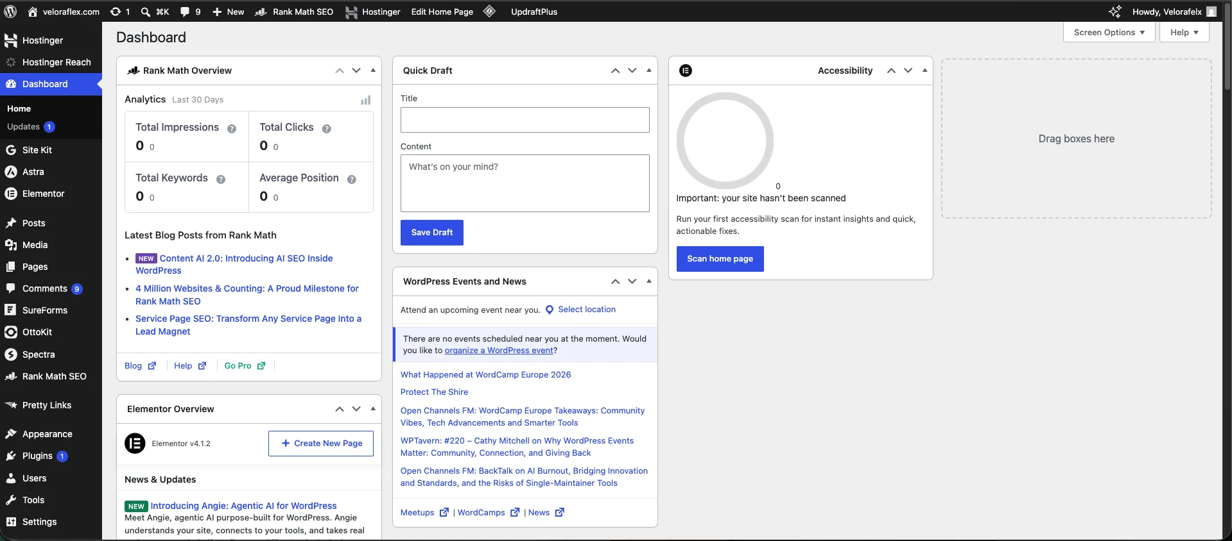This screenshot has width=1232, height=541.
Task: Collapse the Accessibility panel
Action: pos(925,71)
